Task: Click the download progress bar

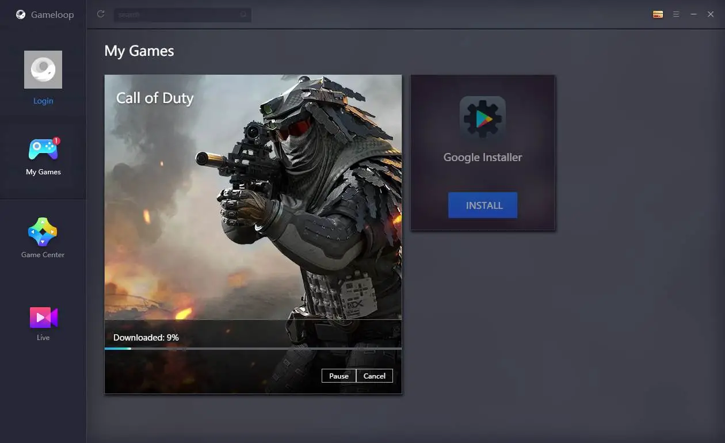Action: coord(253,349)
